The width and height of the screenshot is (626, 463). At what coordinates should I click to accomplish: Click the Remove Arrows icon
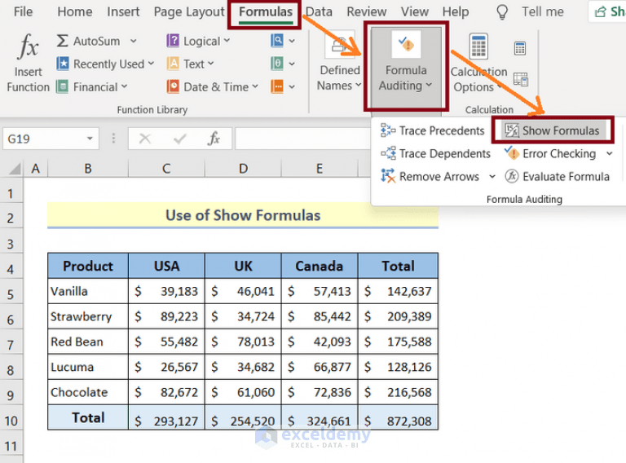coord(388,176)
